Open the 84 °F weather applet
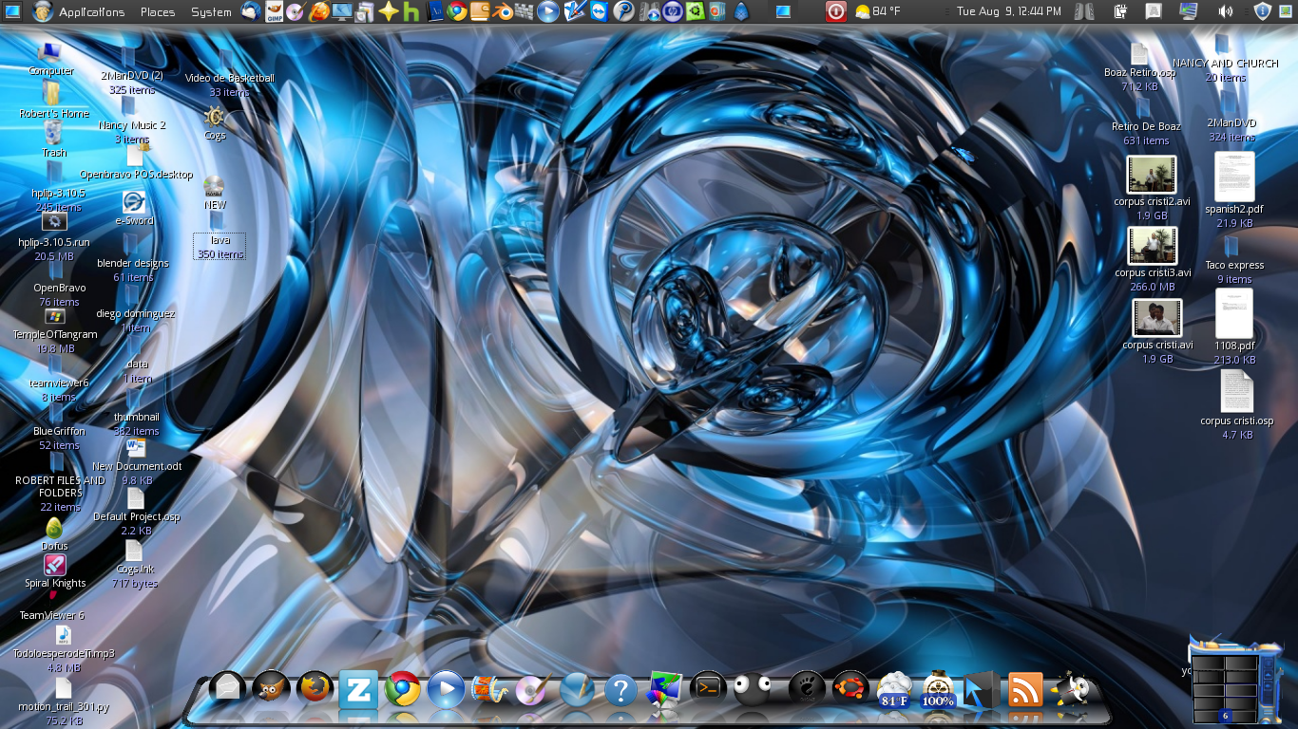Image resolution: width=1298 pixels, height=729 pixels. [x=877, y=12]
